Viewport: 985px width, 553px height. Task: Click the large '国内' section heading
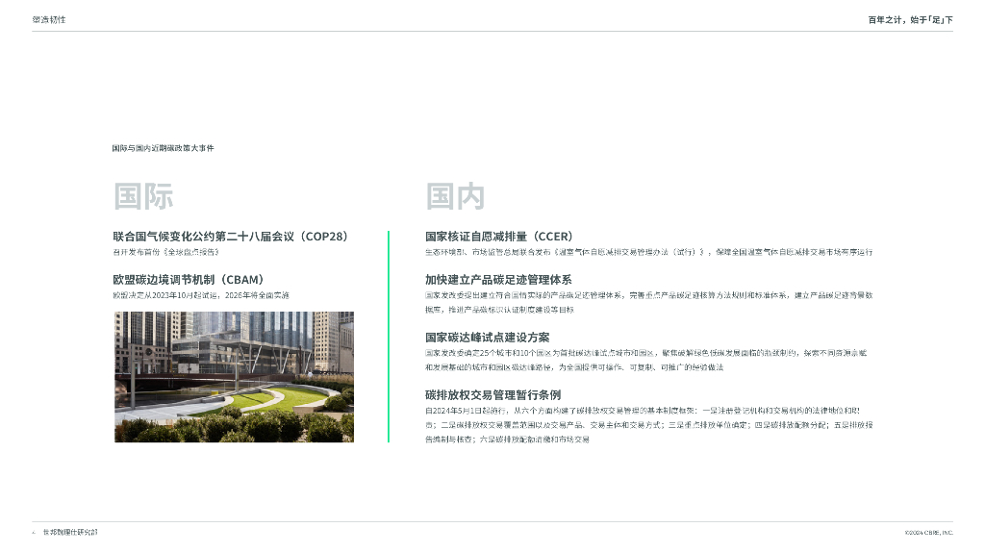[x=455, y=197]
